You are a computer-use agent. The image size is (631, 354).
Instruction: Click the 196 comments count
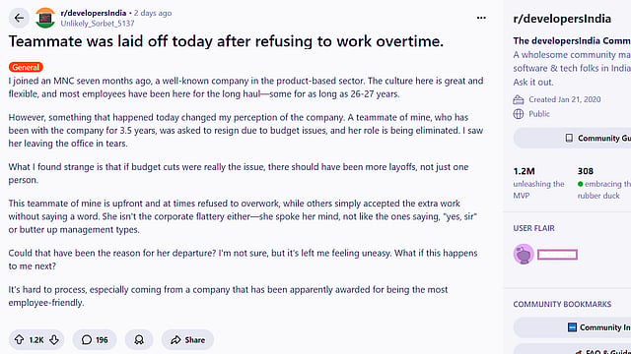click(x=102, y=340)
